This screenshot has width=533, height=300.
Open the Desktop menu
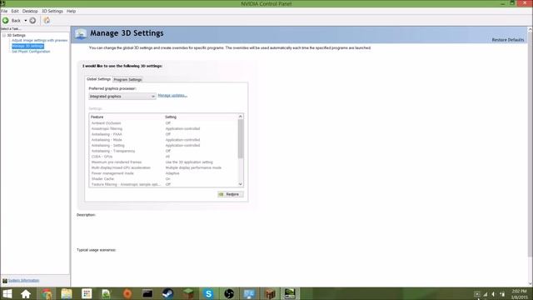(x=30, y=11)
